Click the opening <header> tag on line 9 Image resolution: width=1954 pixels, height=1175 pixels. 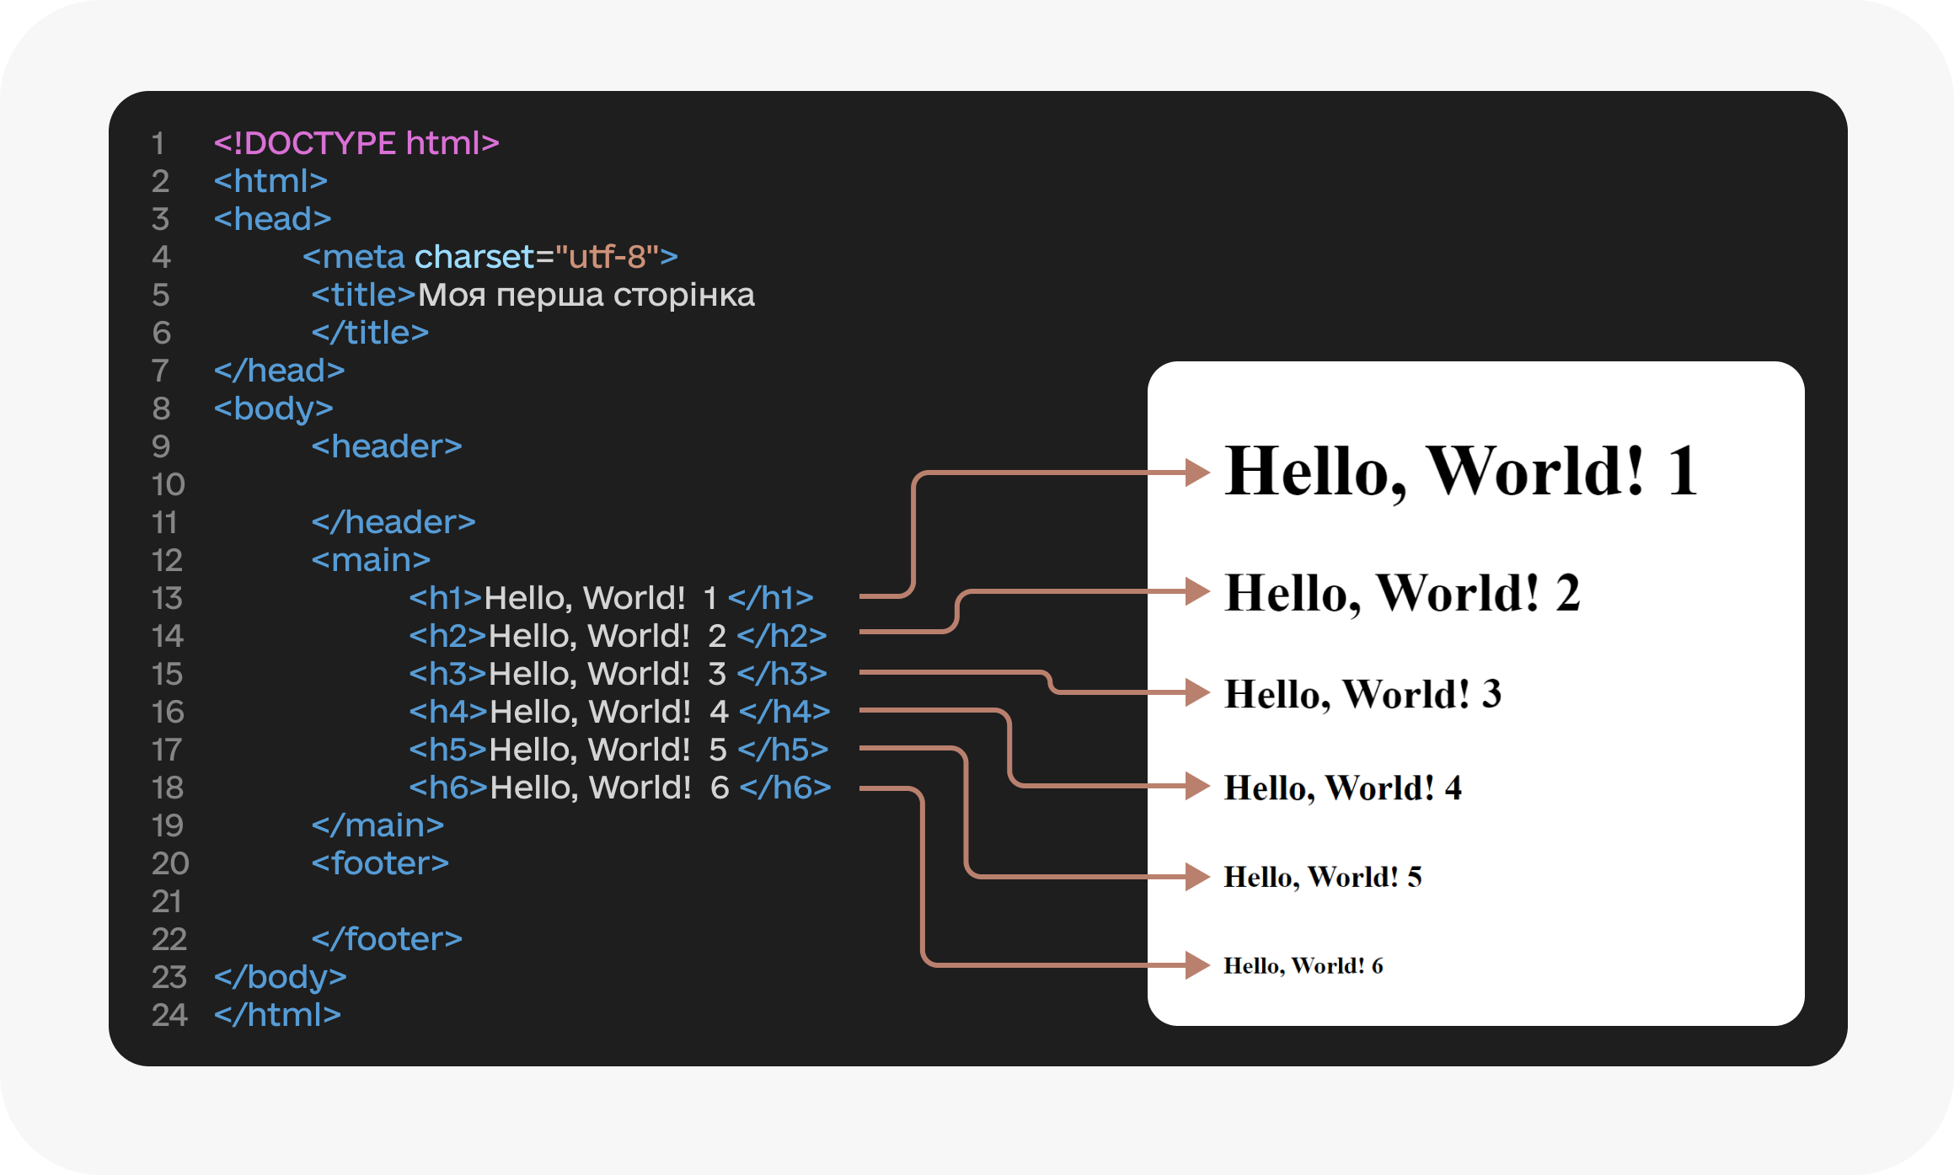pos(387,446)
